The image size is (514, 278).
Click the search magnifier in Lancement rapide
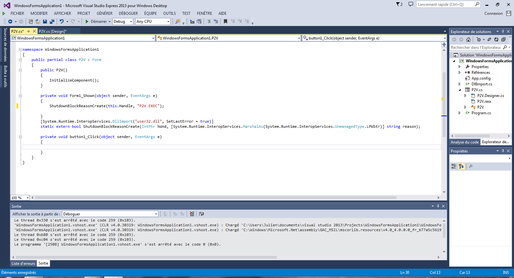click(x=477, y=4)
